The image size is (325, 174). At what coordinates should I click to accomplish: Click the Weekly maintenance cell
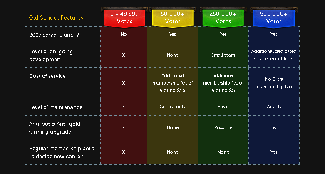pos(274,107)
